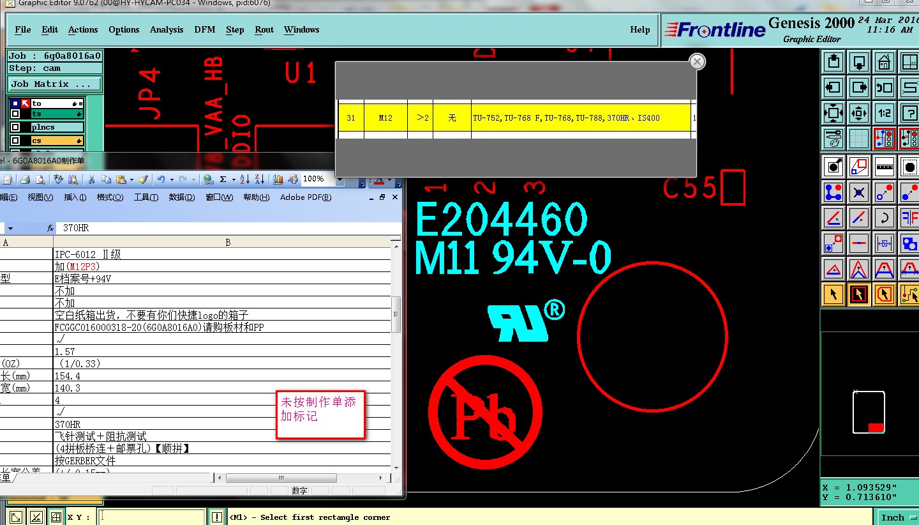Open the Excel 格式(O) menu
This screenshot has width=919, height=525.
(x=110, y=197)
